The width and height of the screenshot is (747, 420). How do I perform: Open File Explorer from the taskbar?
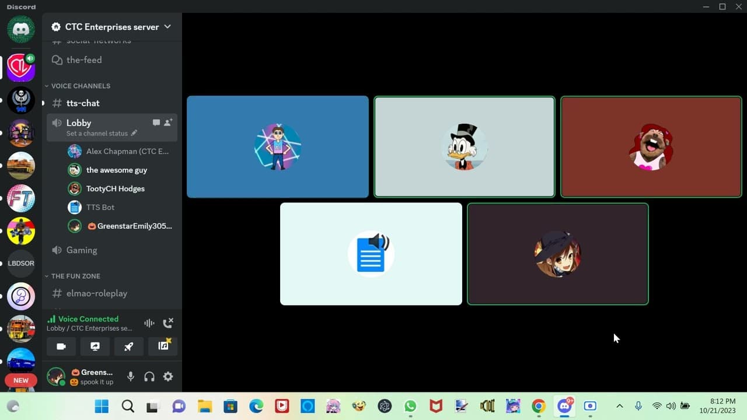click(x=204, y=406)
